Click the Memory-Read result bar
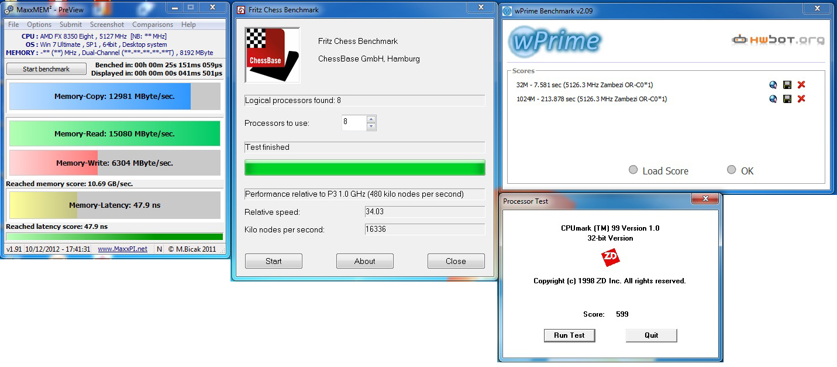Screen dimensions: 837x367 pos(115,133)
